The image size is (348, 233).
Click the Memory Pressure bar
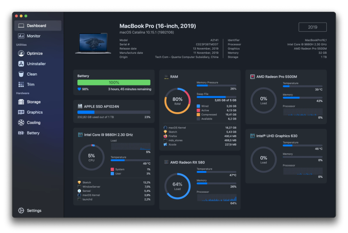click(x=216, y=86)
